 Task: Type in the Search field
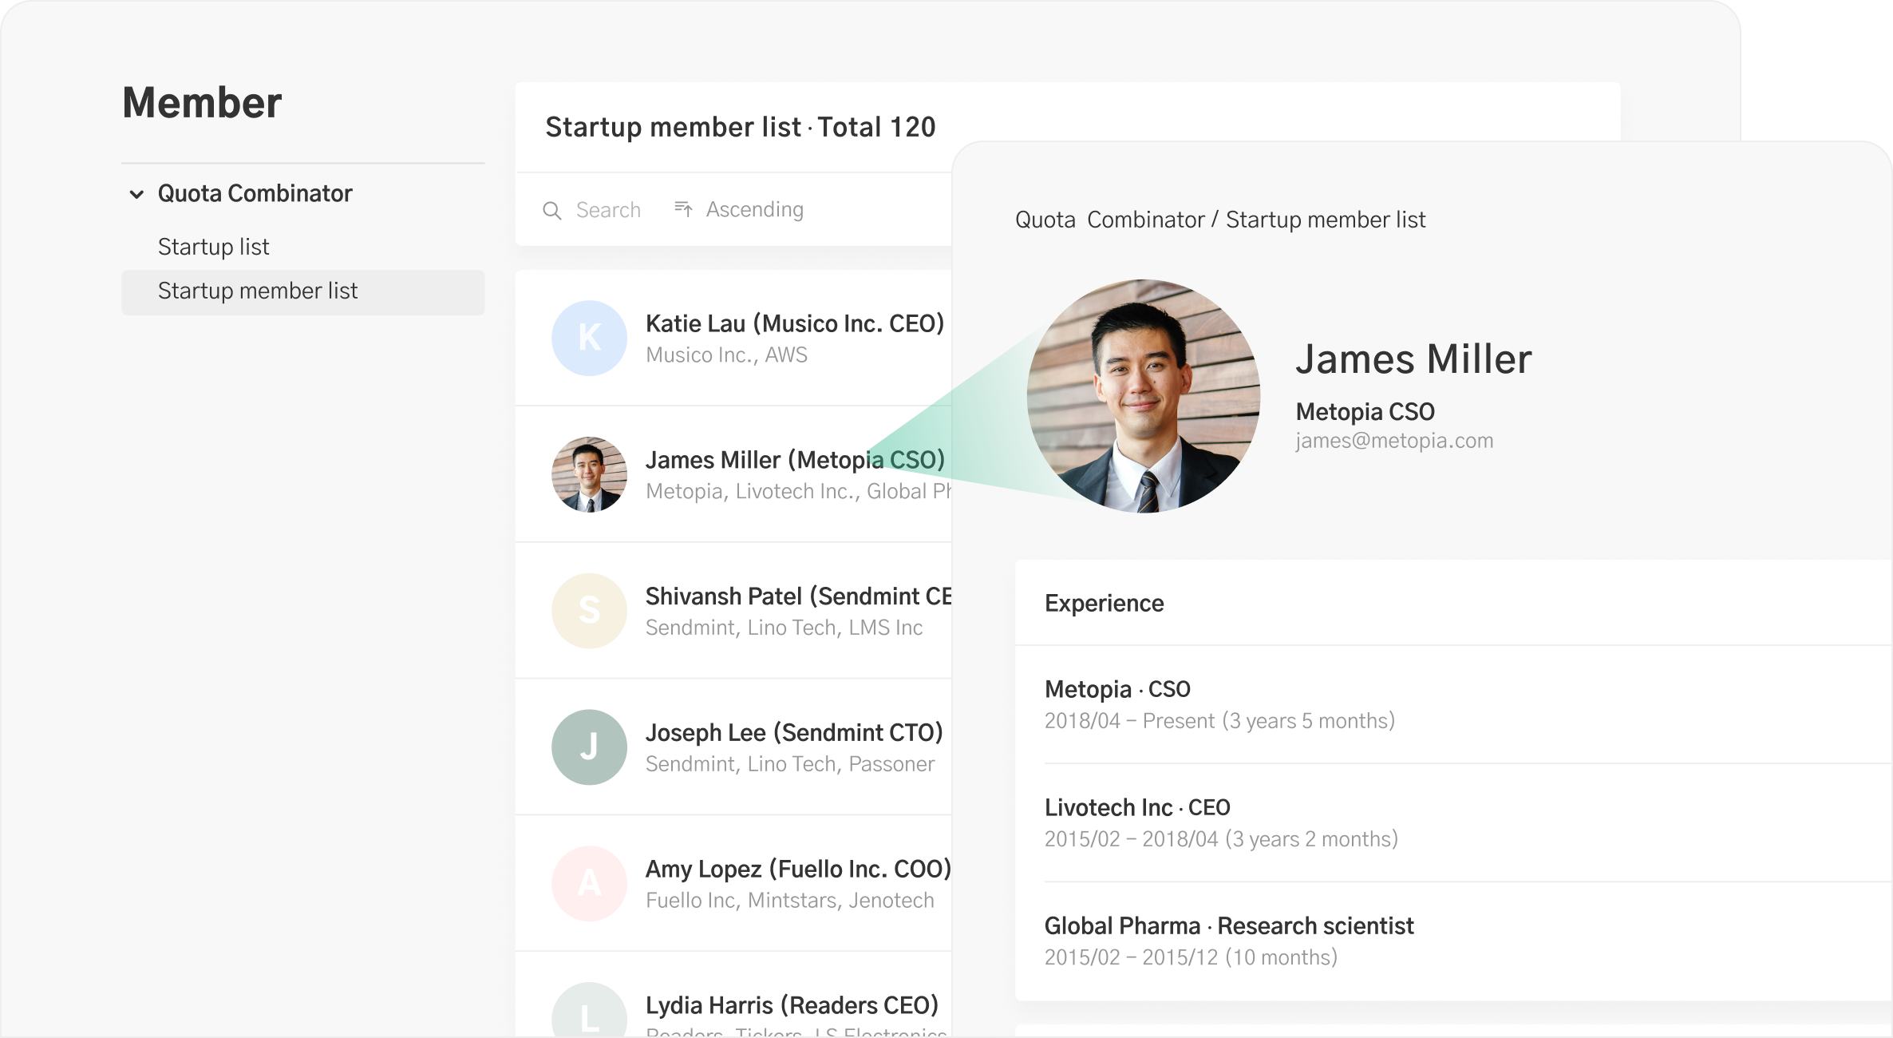[608, 210]
